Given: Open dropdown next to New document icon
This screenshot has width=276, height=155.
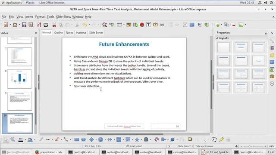Looking at the screenshot, I should (10, 25).
